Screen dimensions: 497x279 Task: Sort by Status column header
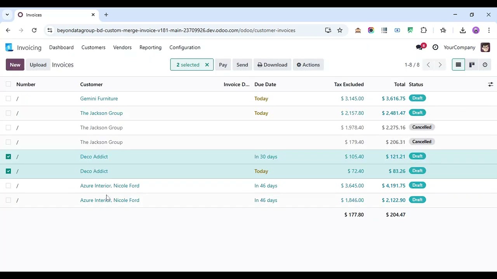tap(416, 84)
